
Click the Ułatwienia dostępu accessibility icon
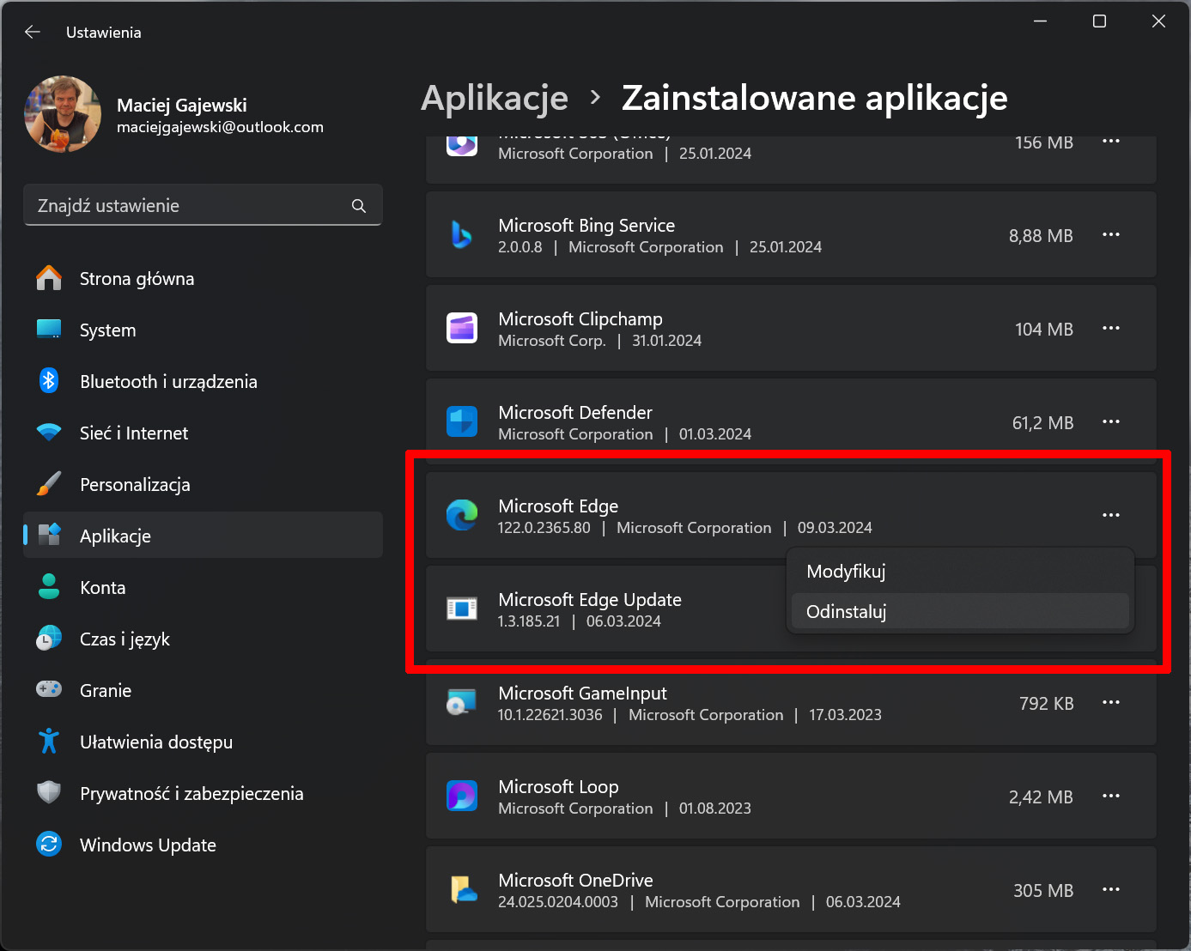coord(49,741)
